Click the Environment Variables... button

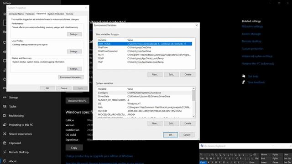coord(71,77)
